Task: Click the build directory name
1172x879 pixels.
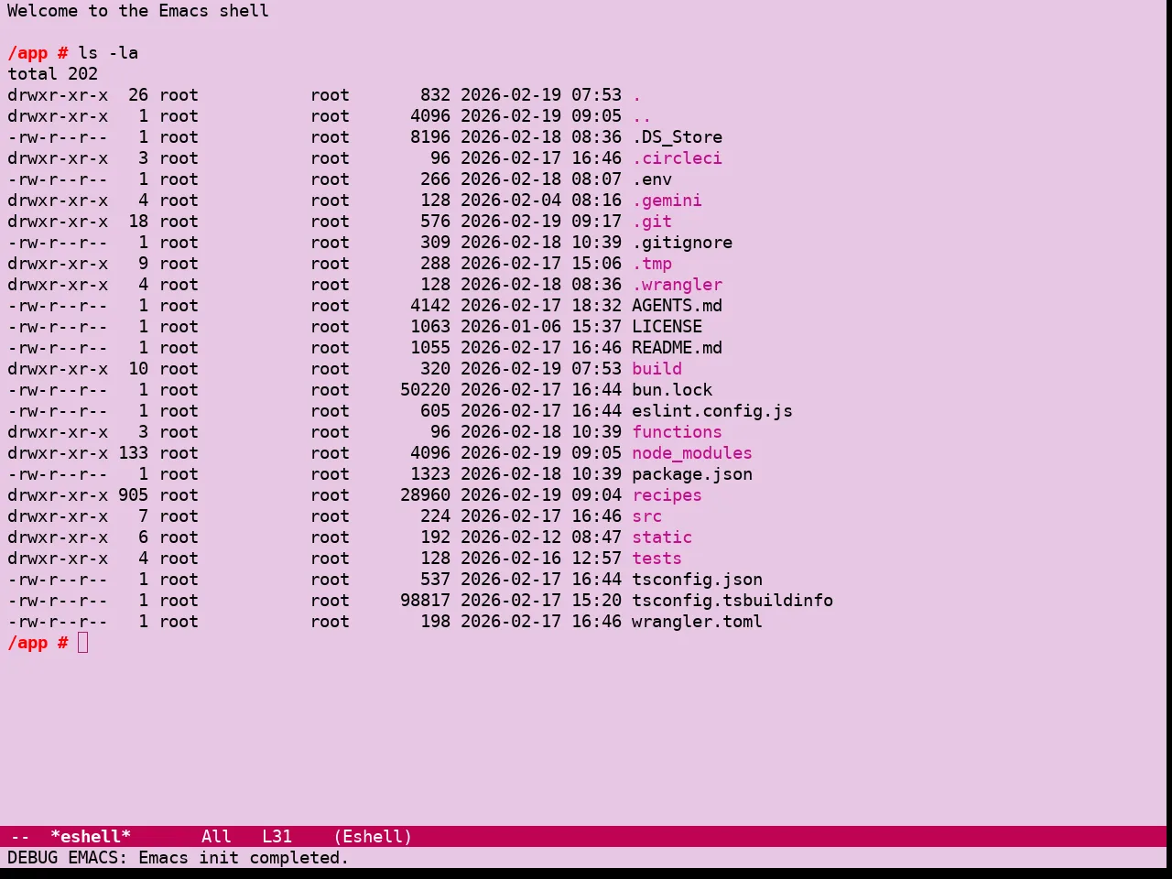Action: pyautogui.click(x=657, y=369)
